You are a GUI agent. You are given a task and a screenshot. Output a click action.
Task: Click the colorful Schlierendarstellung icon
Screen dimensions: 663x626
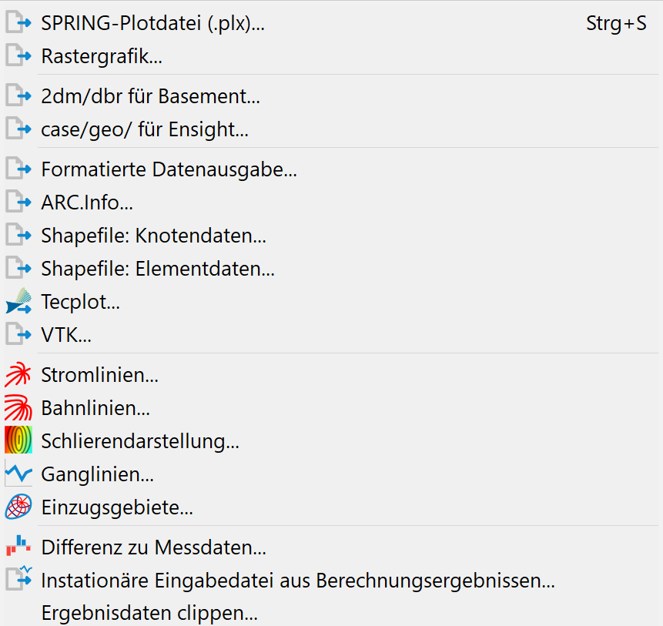click(18, 440)
